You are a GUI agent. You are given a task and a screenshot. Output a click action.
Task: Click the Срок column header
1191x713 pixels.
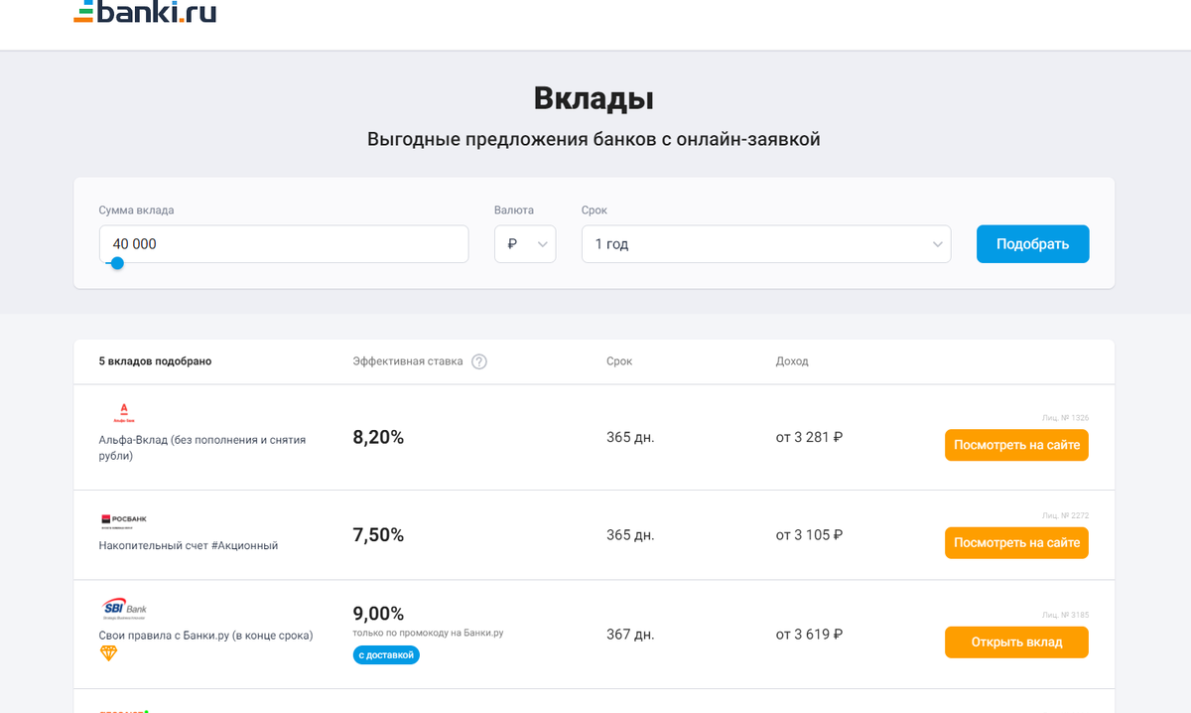(619, 361)
